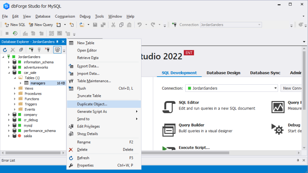Image resolution: width=308 pixels, height=173 pixels.
Task: Click the Open file folder icon
Action: coord(82,25)
